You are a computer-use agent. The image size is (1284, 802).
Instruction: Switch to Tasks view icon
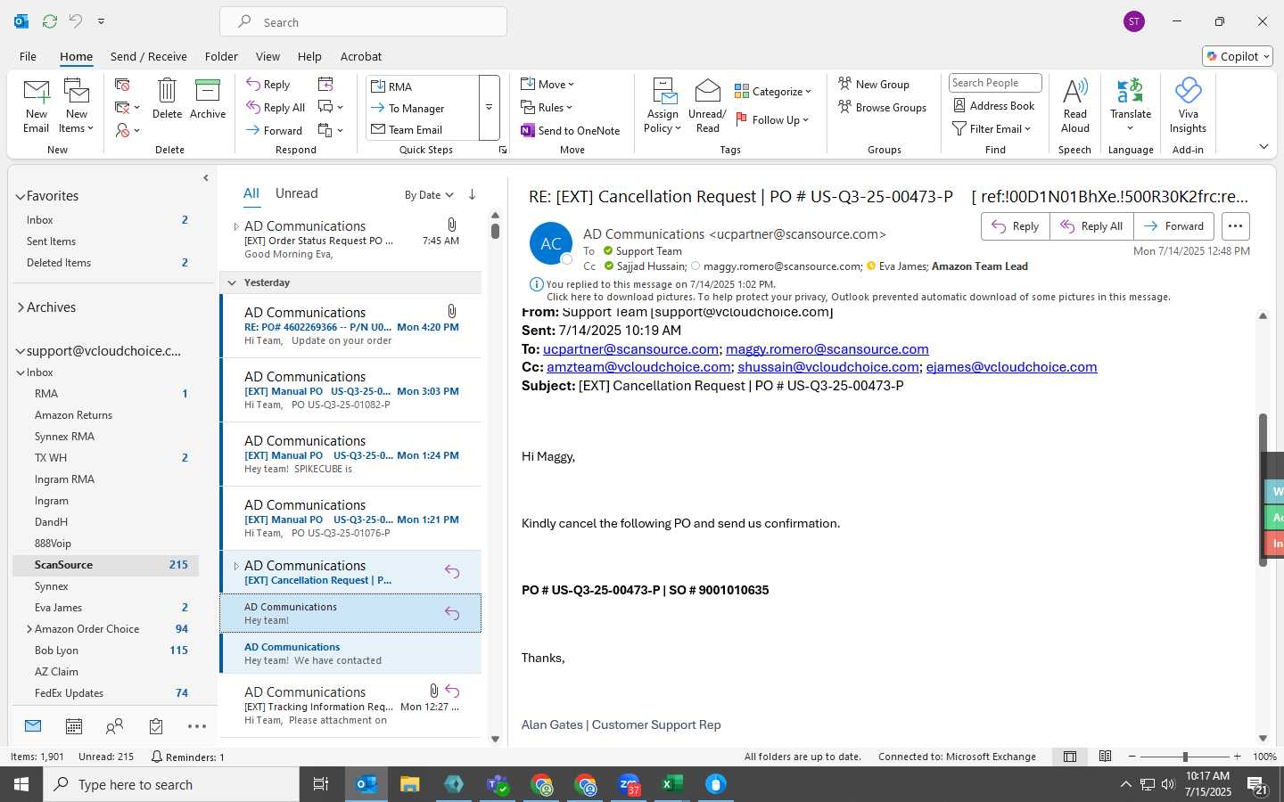(156, 726)
